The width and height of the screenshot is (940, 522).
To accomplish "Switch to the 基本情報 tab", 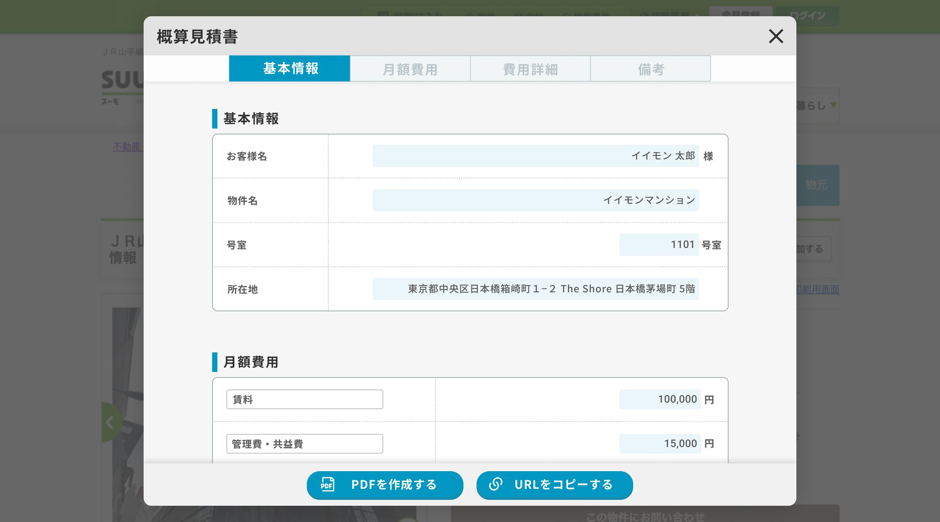I will pyautogui.click(x=290, y=68).
